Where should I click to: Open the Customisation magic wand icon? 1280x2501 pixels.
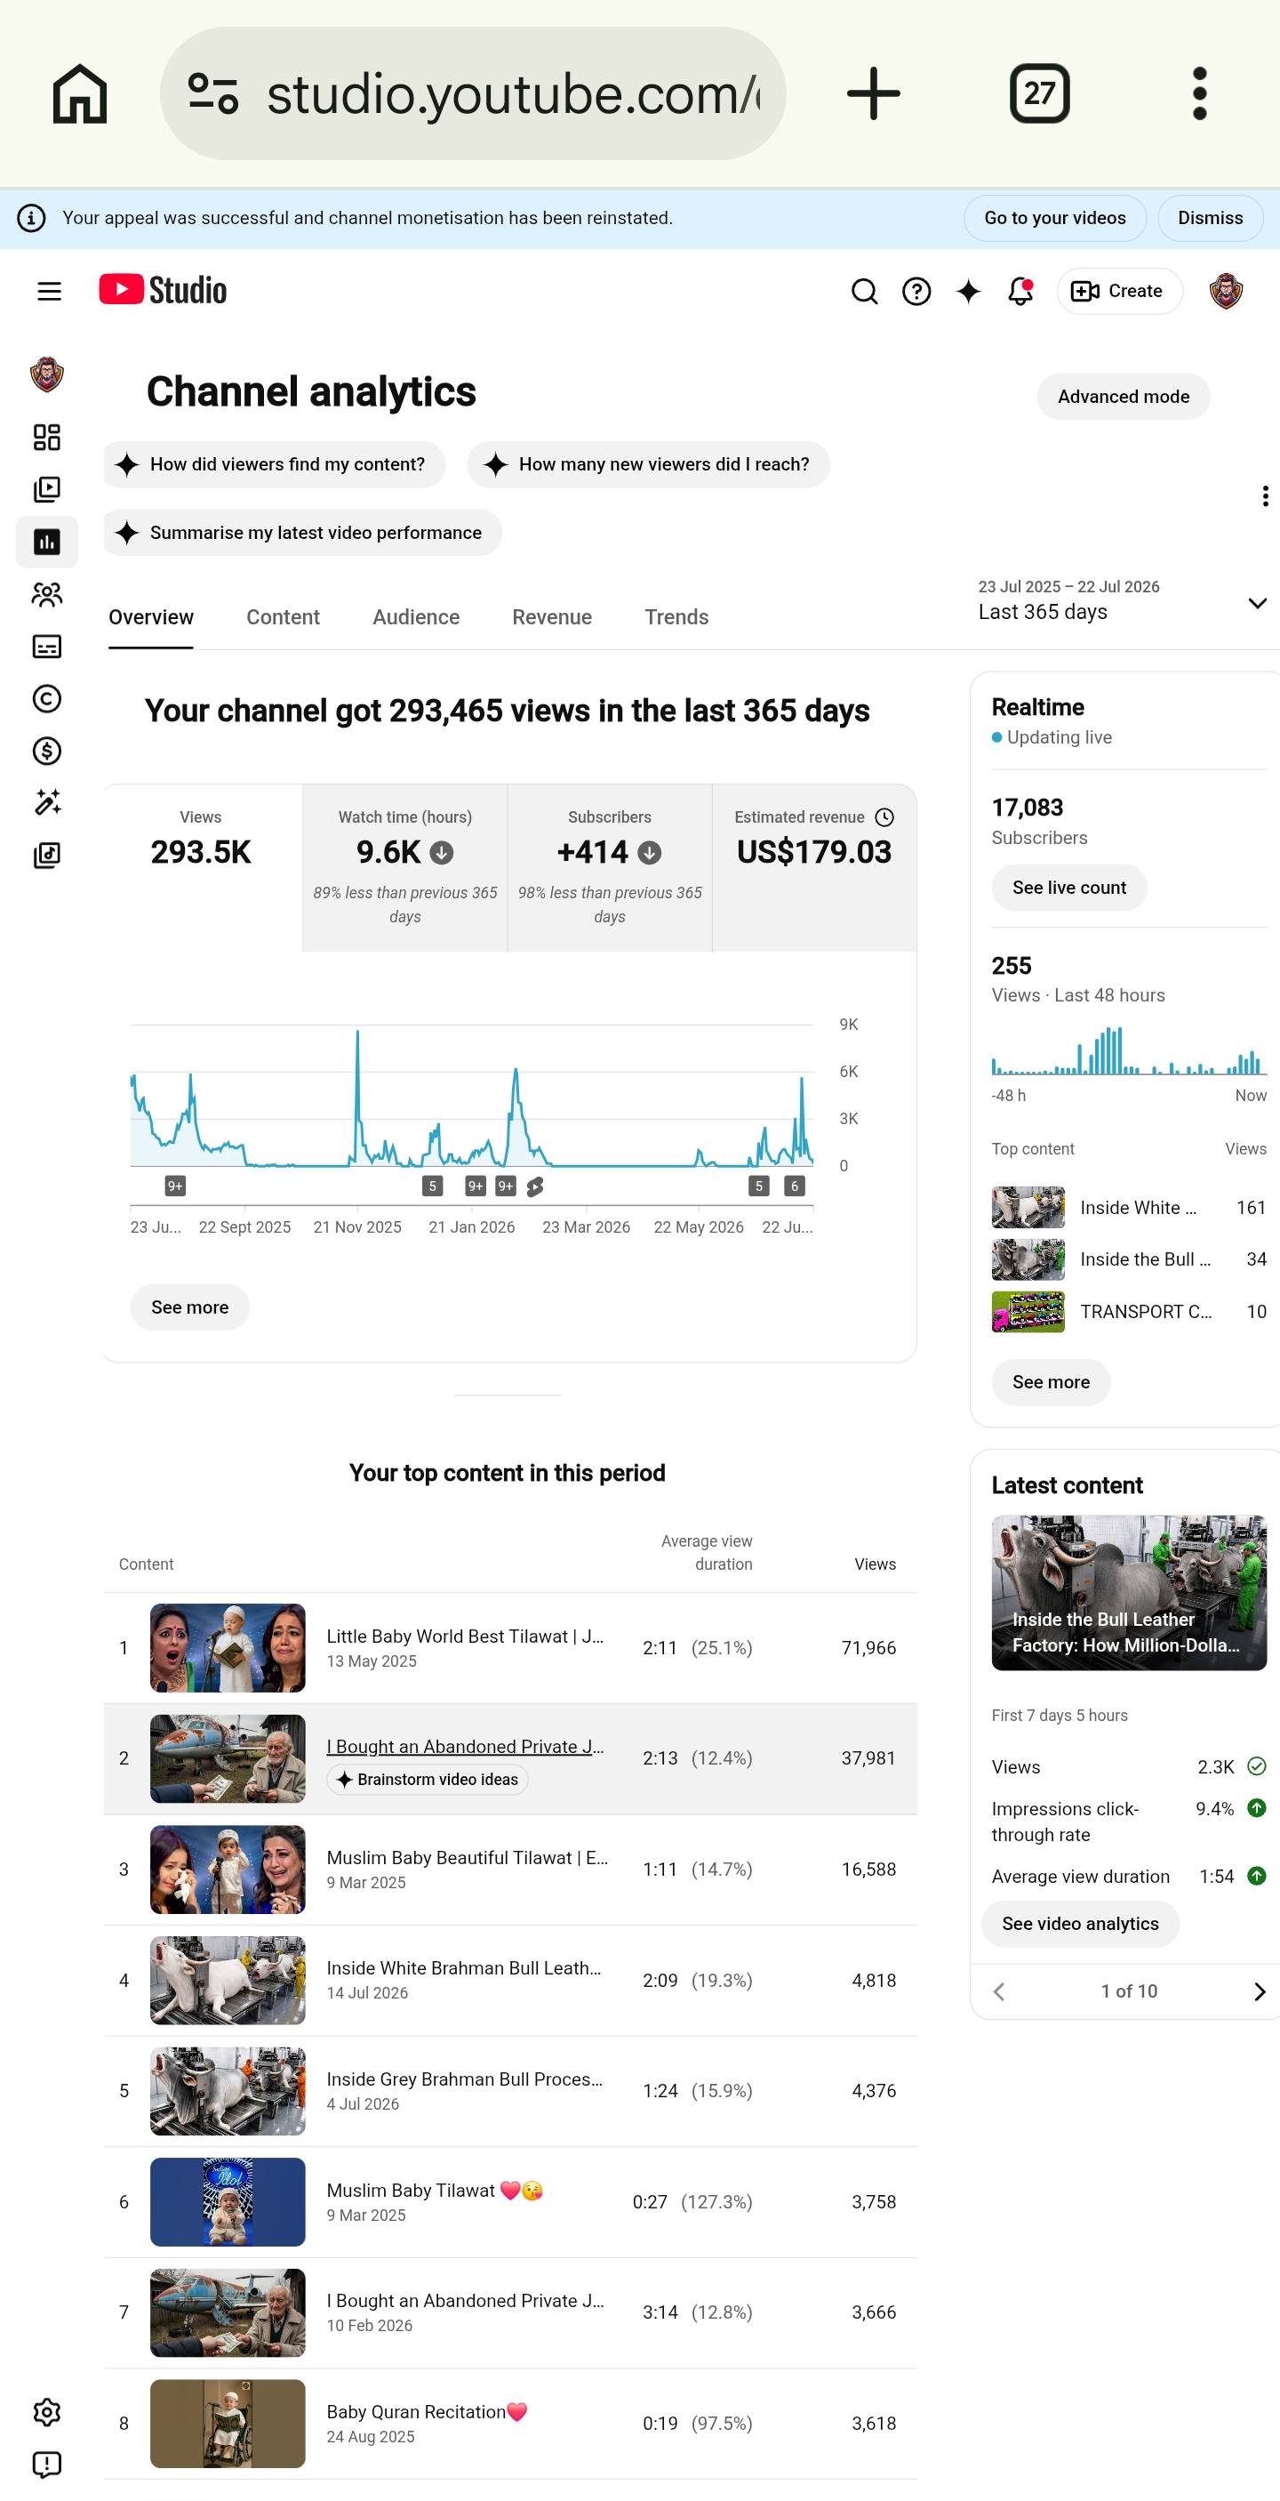pos(46,803)
